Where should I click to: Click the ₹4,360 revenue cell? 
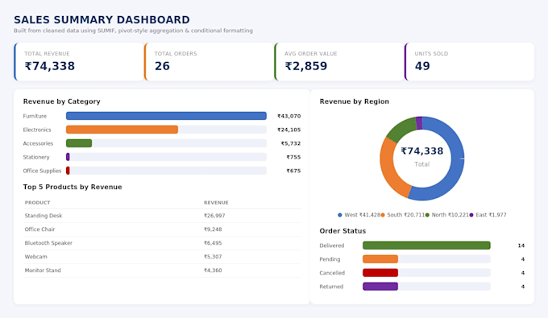tap(213, 271)
